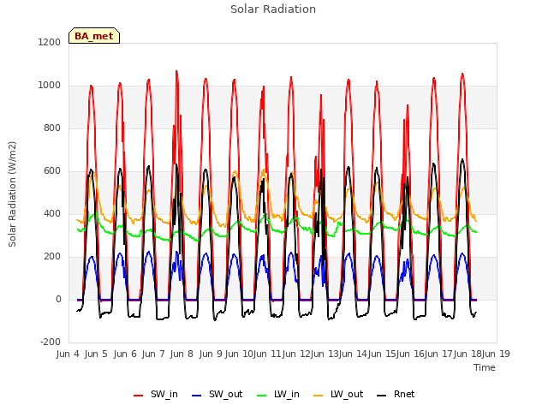Click the Solar Radiation chart title
Screen dimensions: 548x411
click(x=273, y=9)
